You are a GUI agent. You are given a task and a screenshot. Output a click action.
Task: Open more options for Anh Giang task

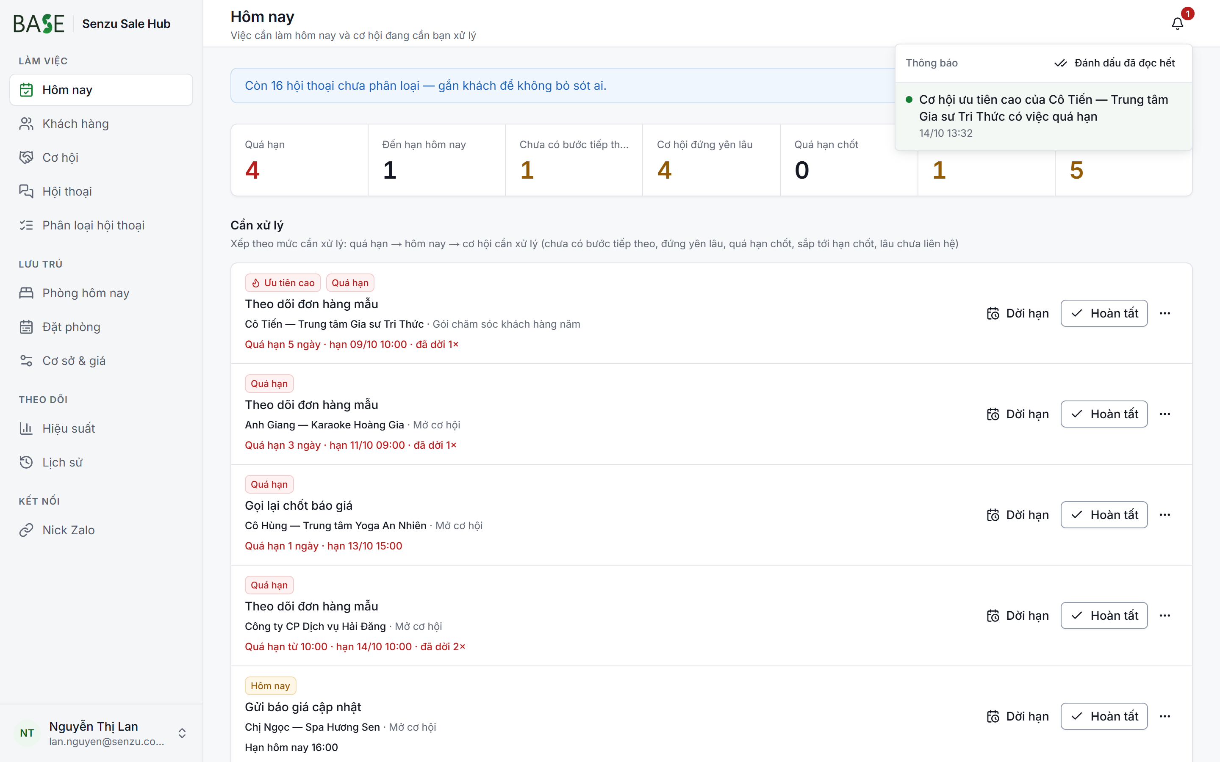(1165, 414)
